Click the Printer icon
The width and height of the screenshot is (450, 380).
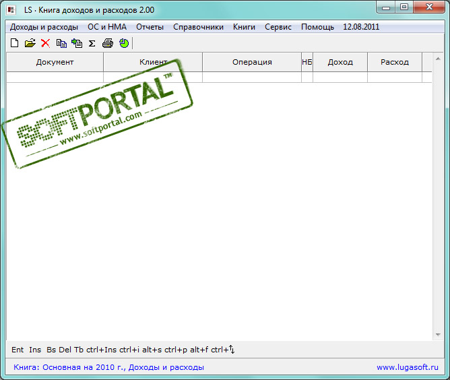[x=108, y=43]
